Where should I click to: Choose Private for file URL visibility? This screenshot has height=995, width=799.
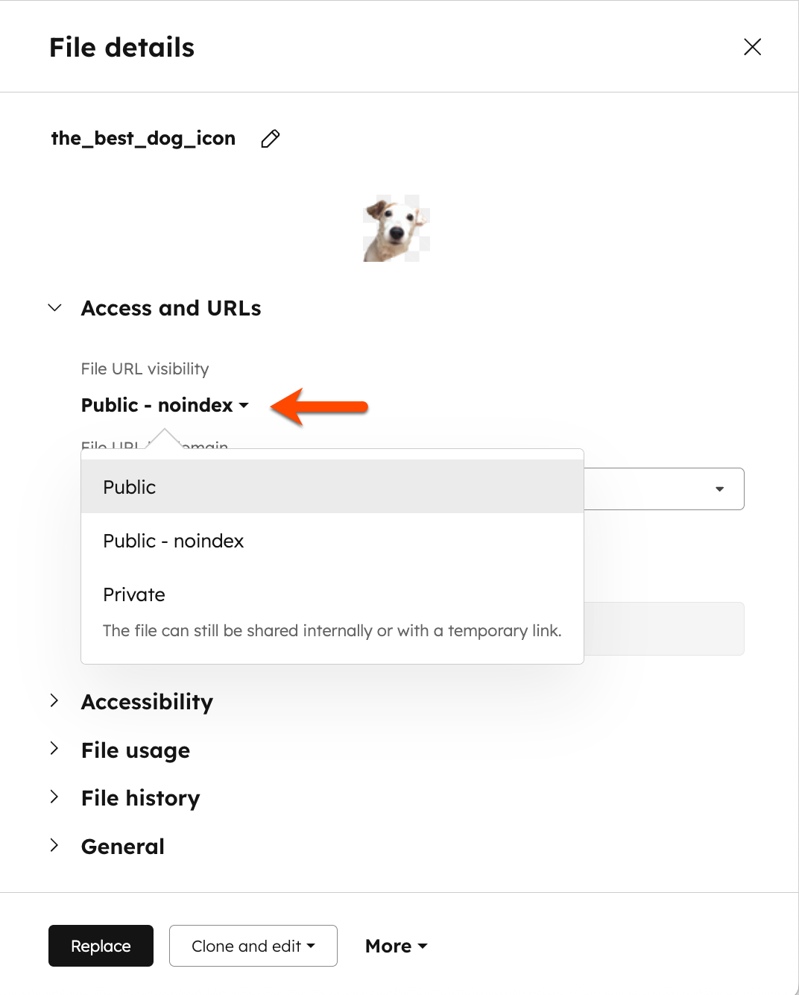click(x=133, y=594)
